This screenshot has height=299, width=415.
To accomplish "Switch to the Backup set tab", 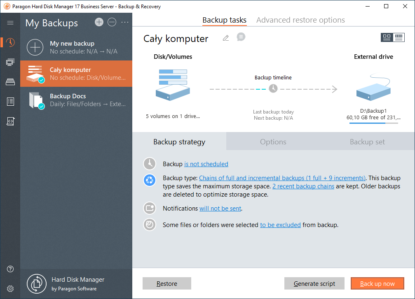I will click(367, 141).
